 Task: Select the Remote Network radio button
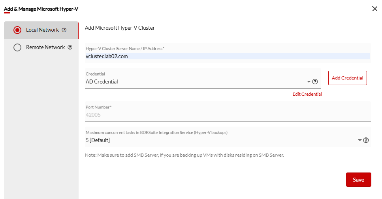coord(17,47)
